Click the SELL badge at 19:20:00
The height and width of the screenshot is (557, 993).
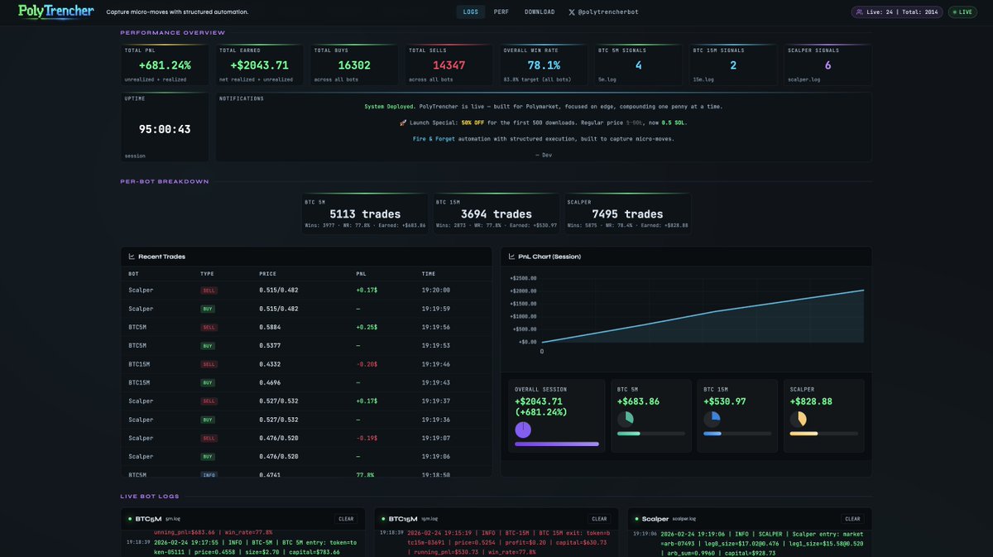coord(209,291)
